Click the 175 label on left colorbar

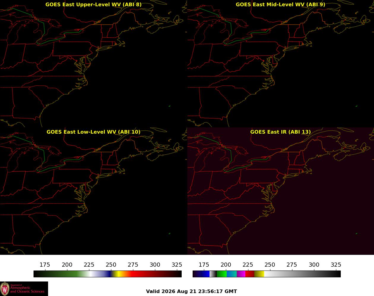45,265
